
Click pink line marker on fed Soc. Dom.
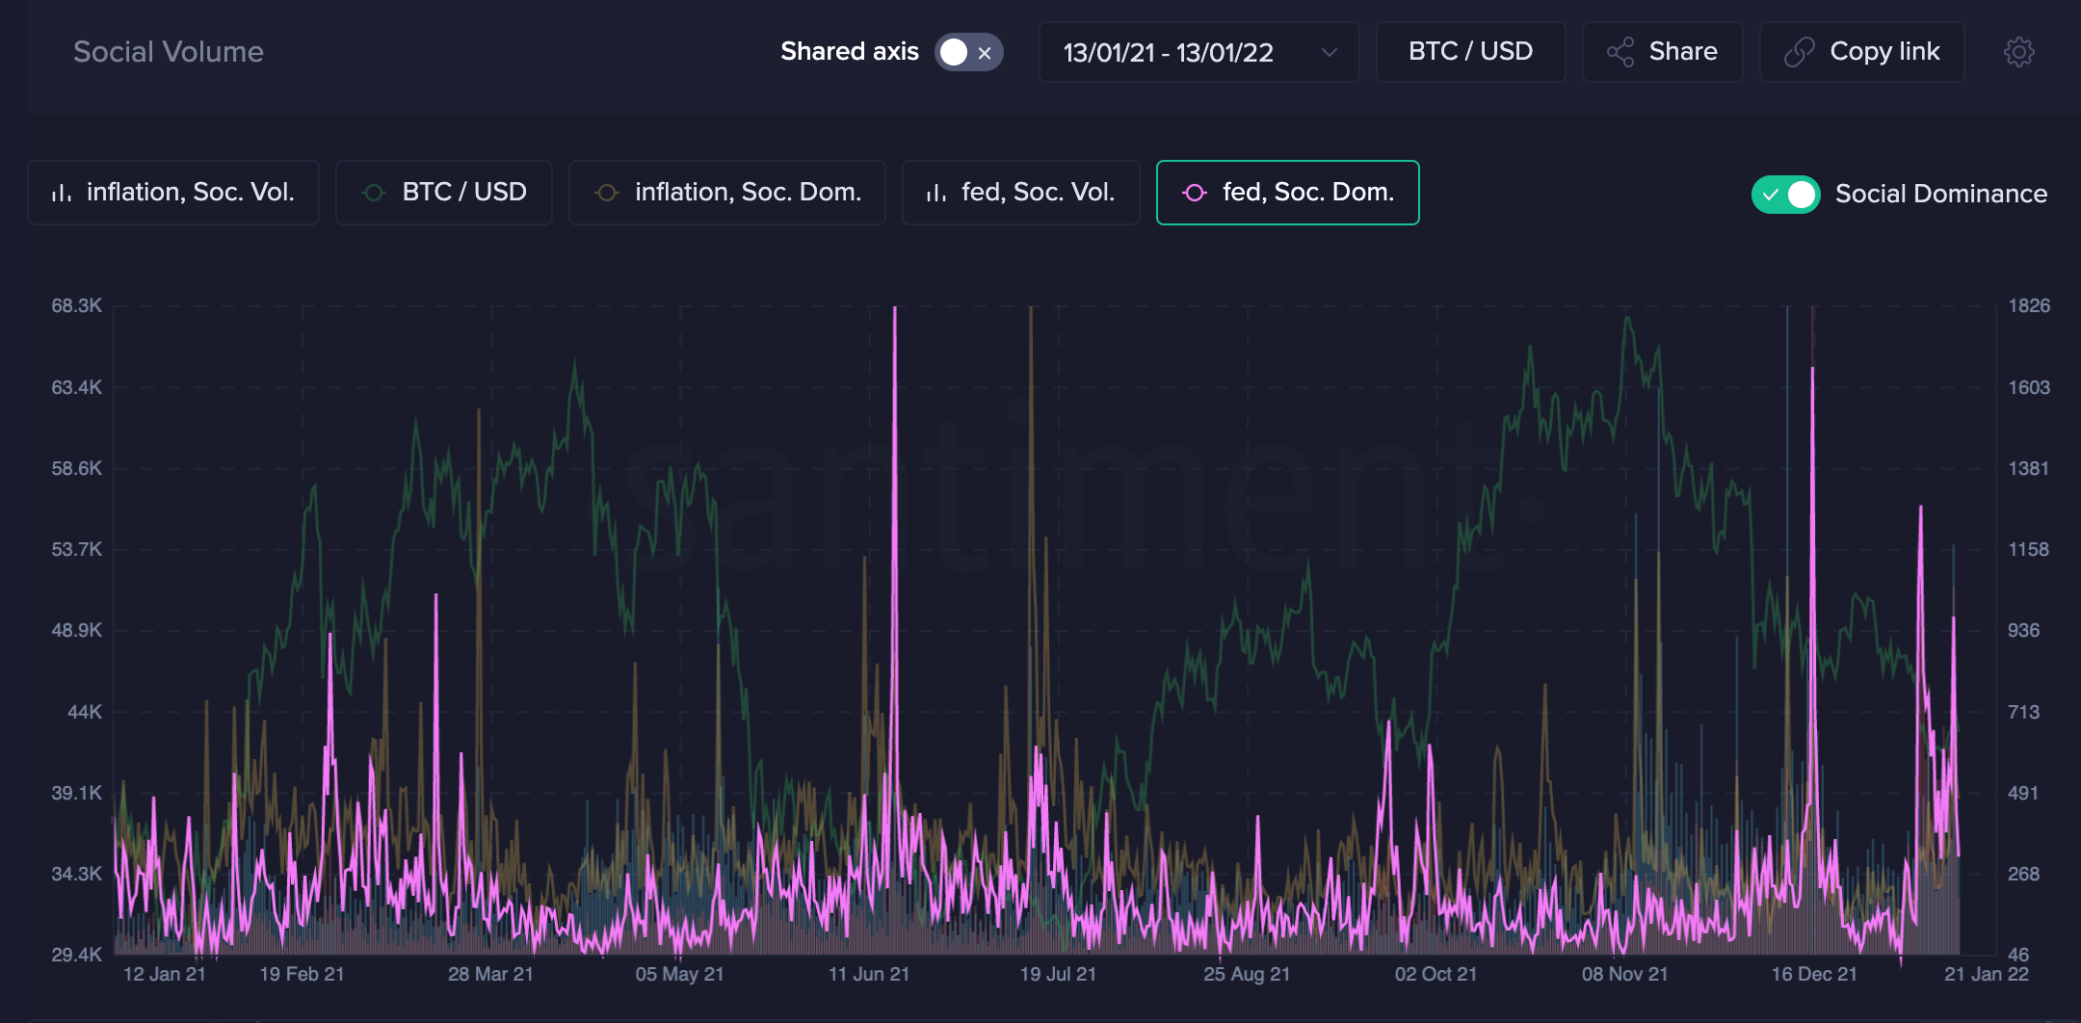pos(1195,193)
